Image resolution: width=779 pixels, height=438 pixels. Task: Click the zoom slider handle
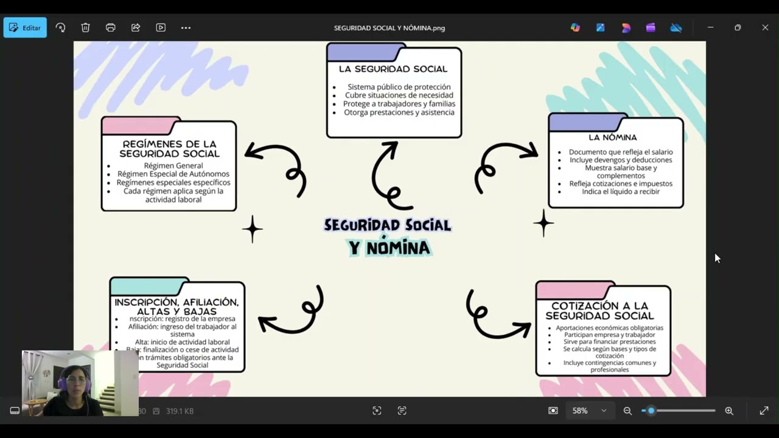pos(651,411)
